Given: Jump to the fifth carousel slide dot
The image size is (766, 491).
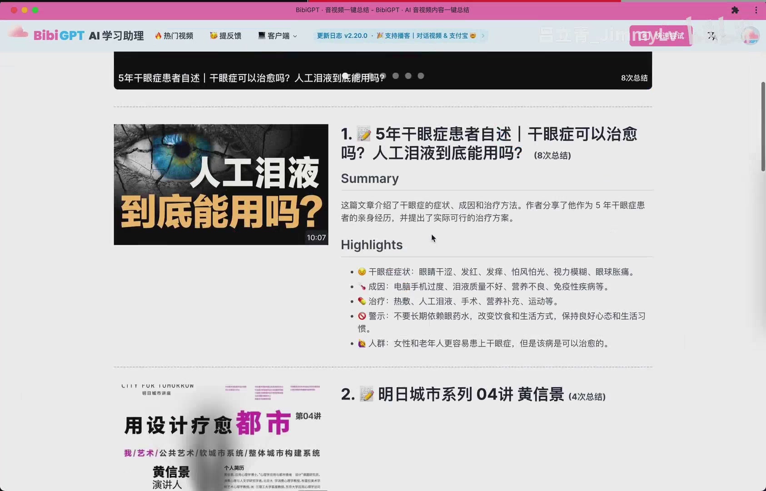Looking at the screenshot, I should [x=396, y=76].
